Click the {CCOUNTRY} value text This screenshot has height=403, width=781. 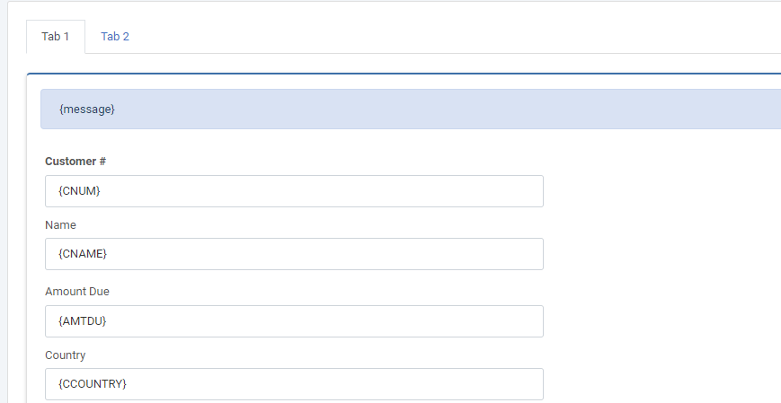point(93,383)
